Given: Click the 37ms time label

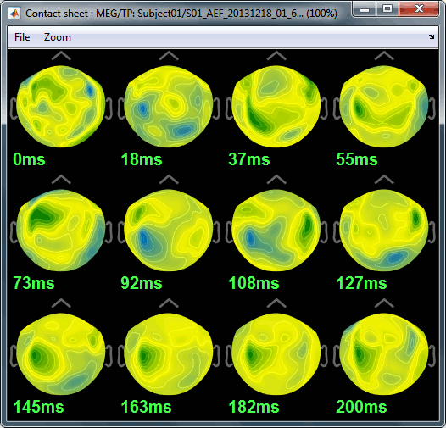Looking at the screenshot, I should pyautogui.click(x=249, y=159).
